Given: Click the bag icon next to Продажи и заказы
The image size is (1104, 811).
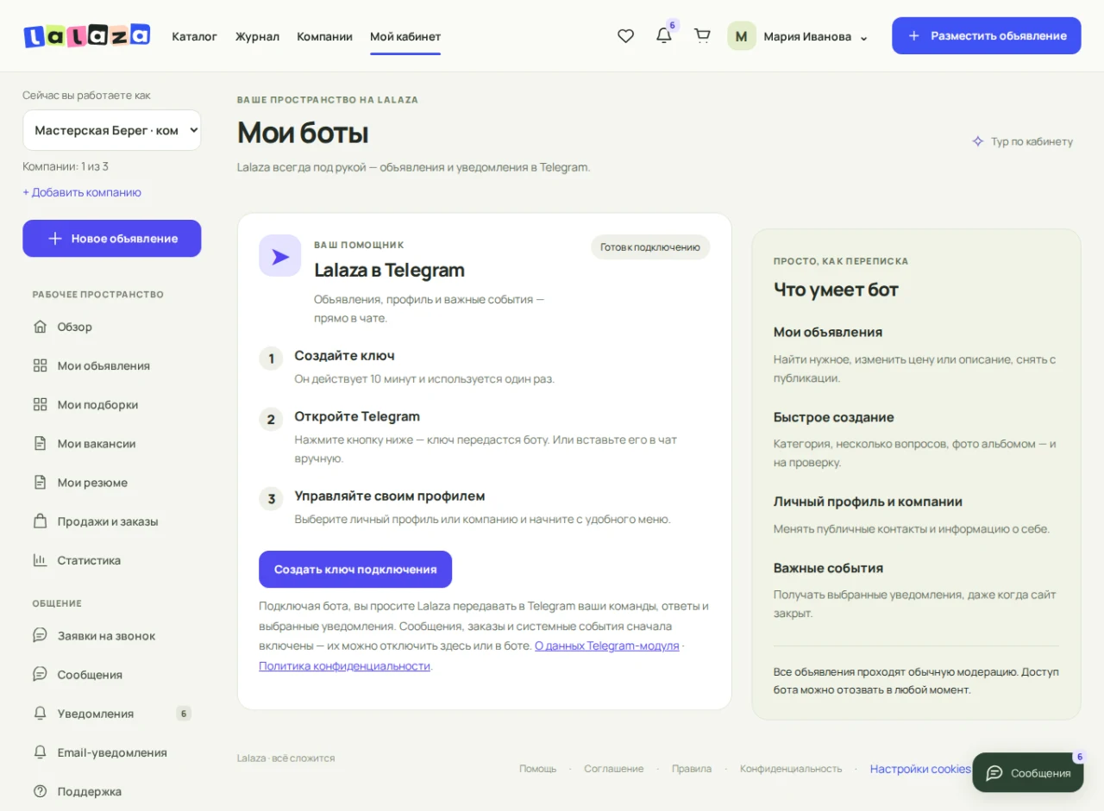Looking at the screenshot, I should [x=40, y=521].
